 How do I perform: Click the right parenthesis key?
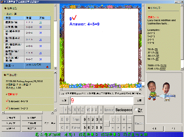pyautogui.click(x=118, y=119)
